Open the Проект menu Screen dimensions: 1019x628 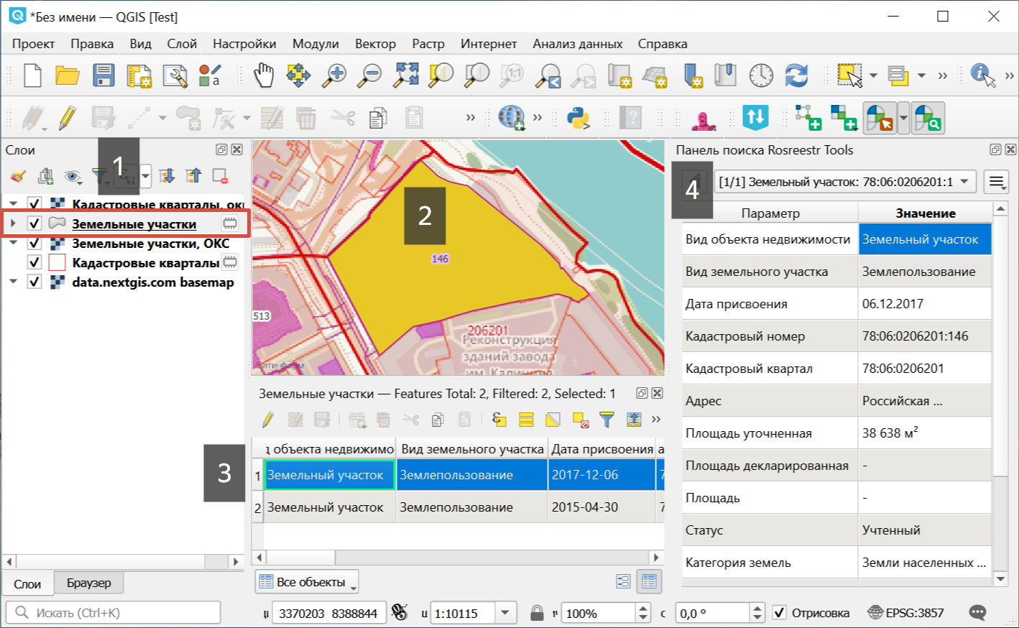point(33,44)
